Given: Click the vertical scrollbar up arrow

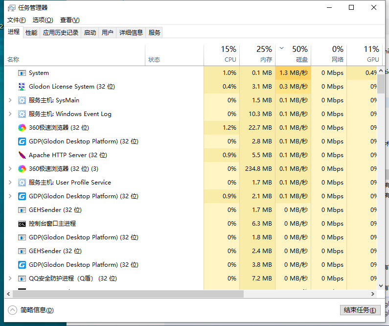Looking at the screenshot, I should [381, 70].
